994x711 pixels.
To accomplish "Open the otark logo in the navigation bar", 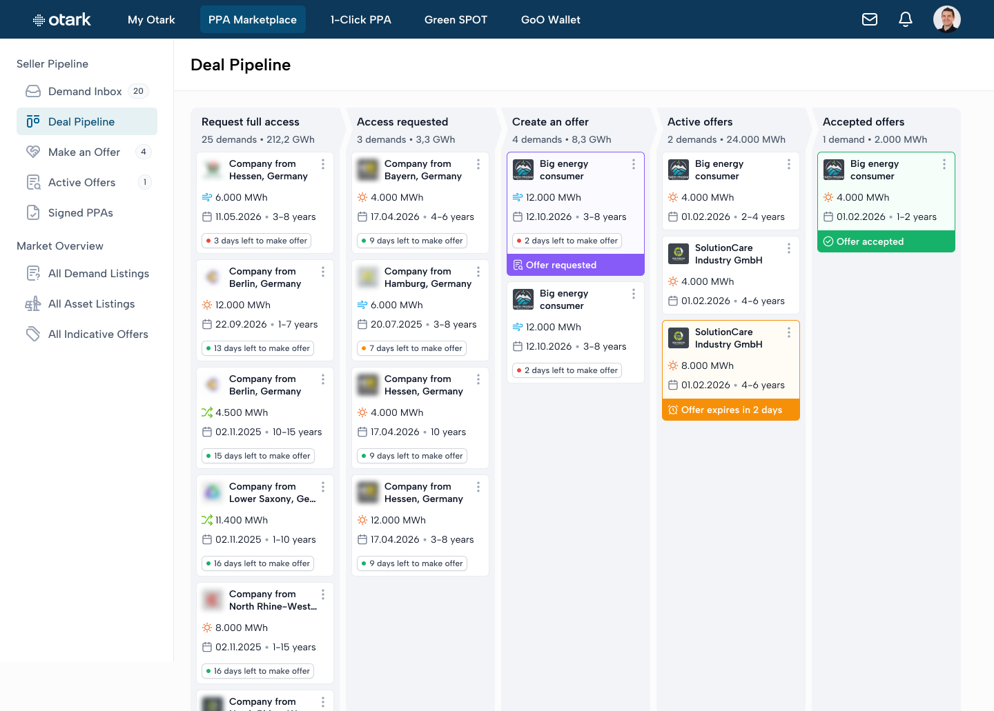I will (x=61, y=19).
